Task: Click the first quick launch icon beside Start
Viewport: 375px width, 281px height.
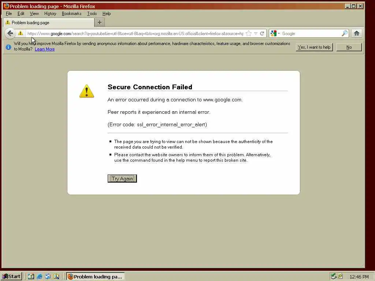Action: pos(31,277)
